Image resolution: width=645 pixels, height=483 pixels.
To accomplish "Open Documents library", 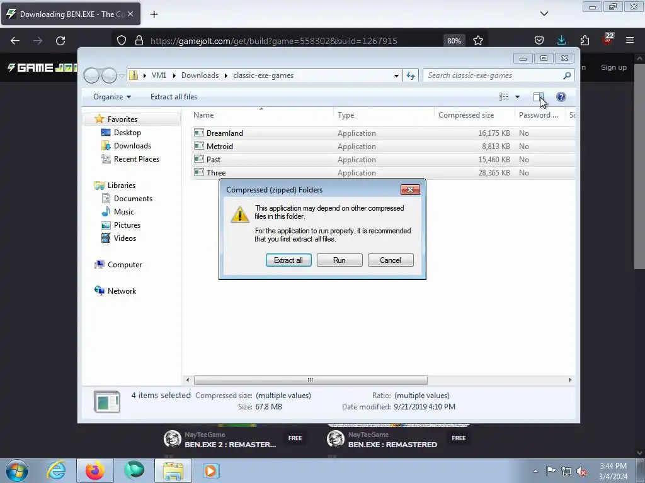I will click(133, 198).
